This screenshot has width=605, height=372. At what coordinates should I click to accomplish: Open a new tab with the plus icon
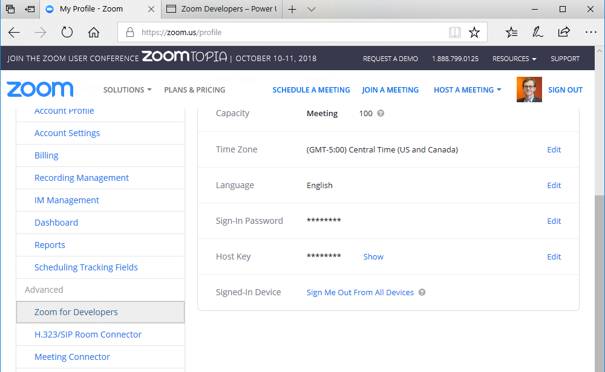click(292, 9)
